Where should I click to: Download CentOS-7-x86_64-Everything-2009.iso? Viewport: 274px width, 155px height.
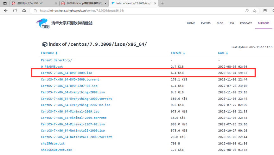tap(73, 92)
